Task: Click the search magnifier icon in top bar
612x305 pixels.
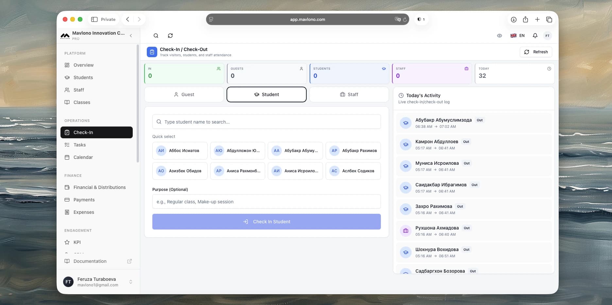Action: (x=156, y=36)
